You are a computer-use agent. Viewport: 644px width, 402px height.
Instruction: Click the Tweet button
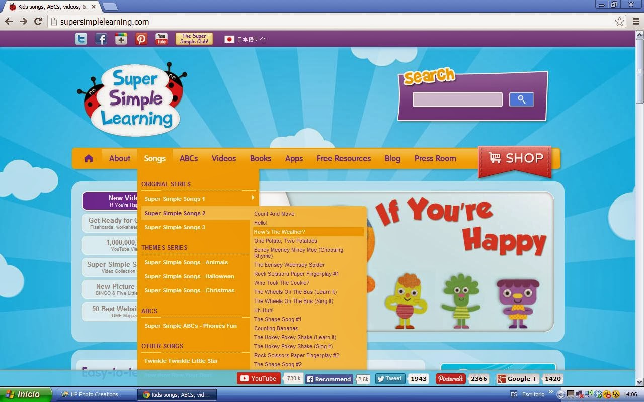pyautogui.click(x=390, y=379)
